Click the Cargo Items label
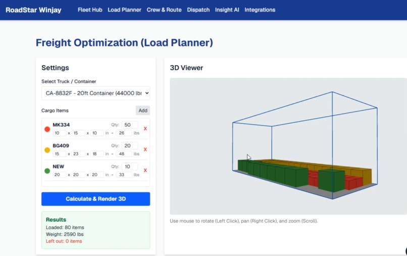This screenshot has height=256, width=407. point(55,111)
